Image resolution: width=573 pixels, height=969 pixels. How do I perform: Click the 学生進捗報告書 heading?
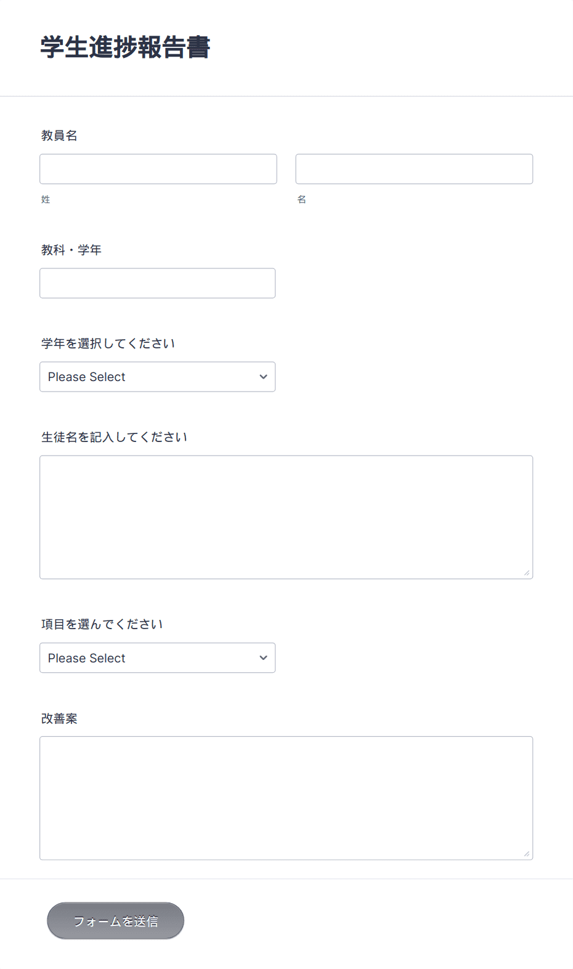click(126, 47)
